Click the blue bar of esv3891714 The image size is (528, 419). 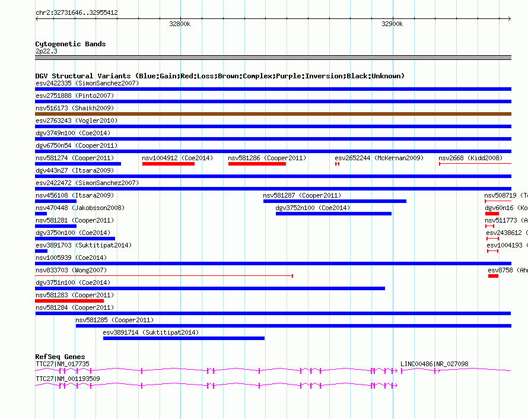[x=184, y=338]
